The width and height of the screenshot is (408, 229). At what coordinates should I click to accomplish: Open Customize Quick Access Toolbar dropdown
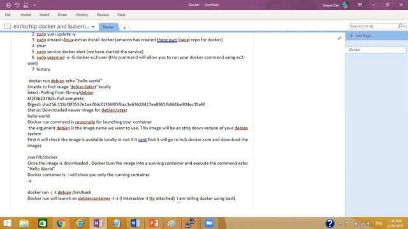pos(34,5)
